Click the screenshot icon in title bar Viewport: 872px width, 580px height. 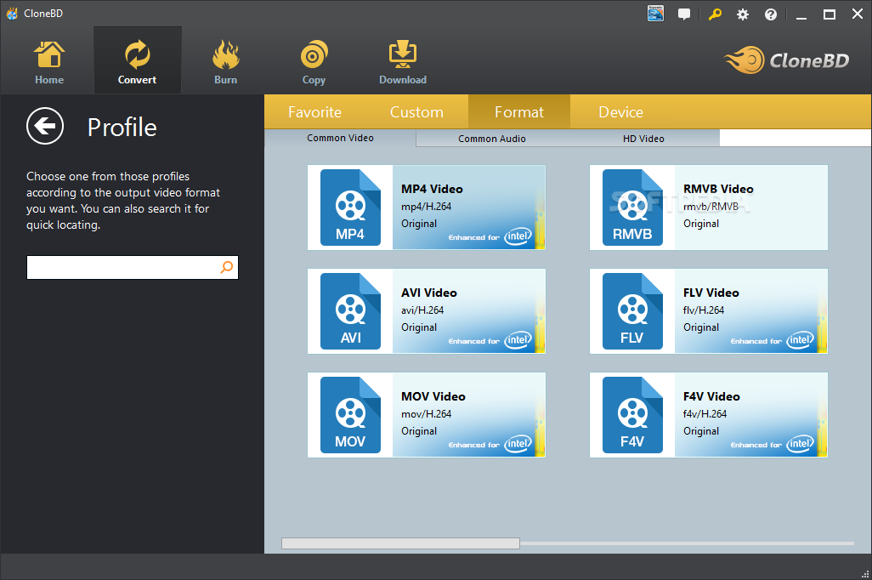655,14
